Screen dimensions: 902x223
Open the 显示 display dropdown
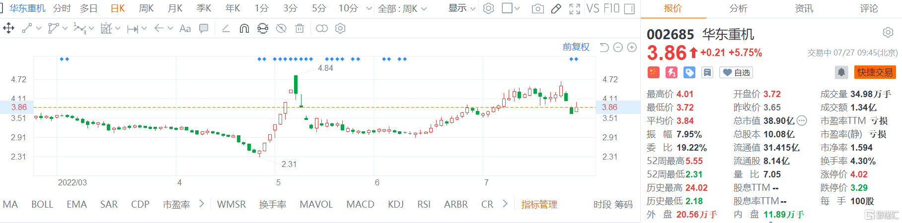pyautogui.click(x=462, y=8)
